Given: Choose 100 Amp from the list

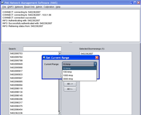Looking at the screenshot, I should (x=79, y=72).
